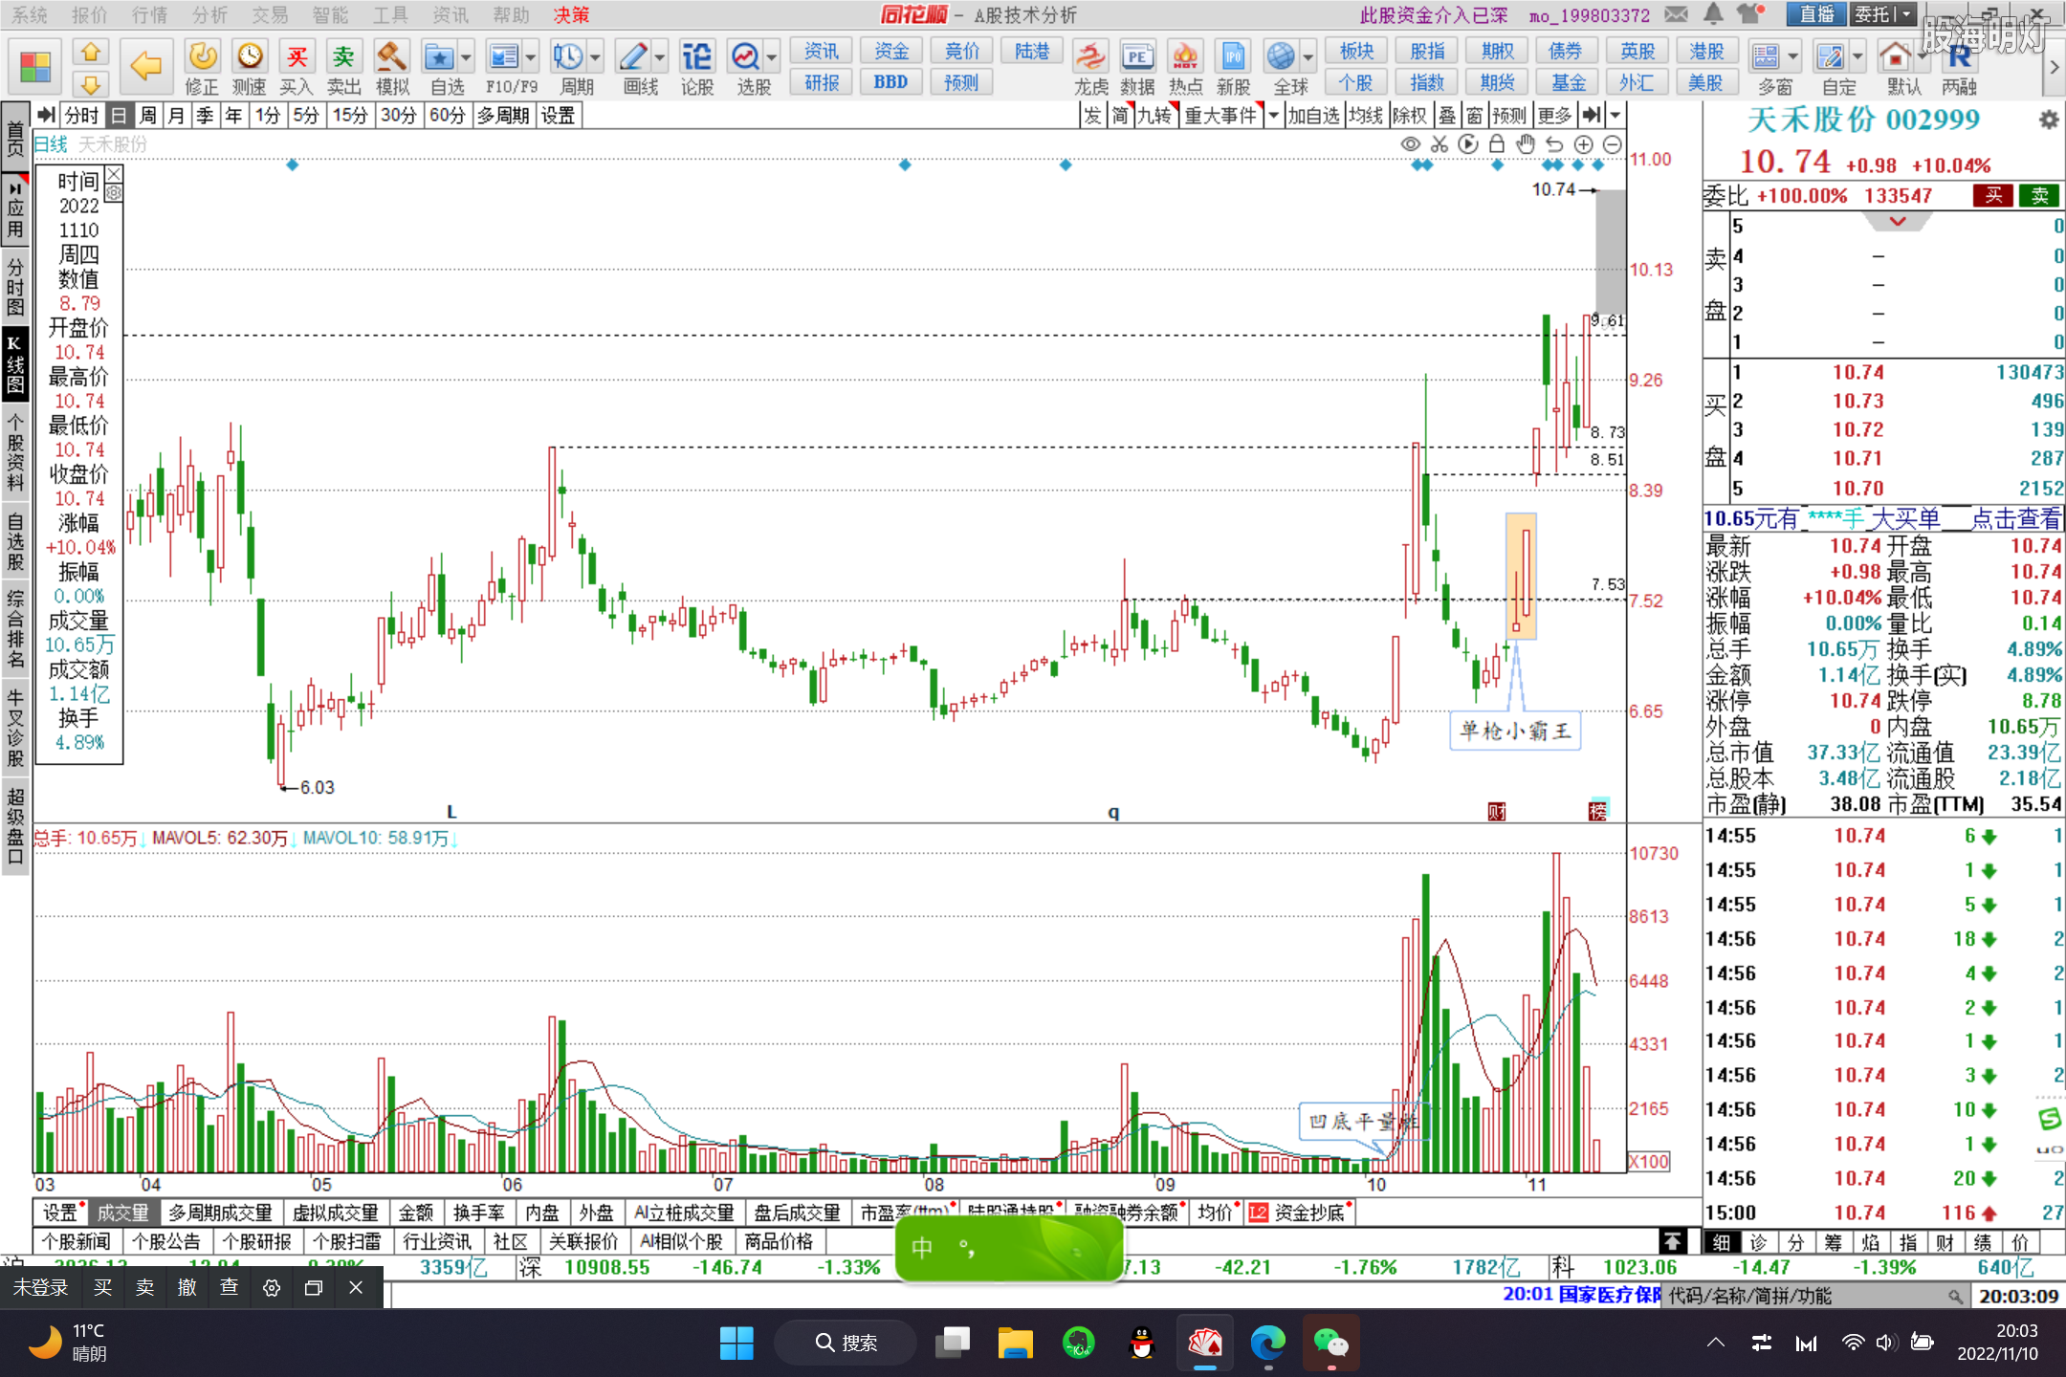Expand the 选股 dropdown arrow
The width and height of the screenshot is (2066, 1377).
(x=772, y=57)
